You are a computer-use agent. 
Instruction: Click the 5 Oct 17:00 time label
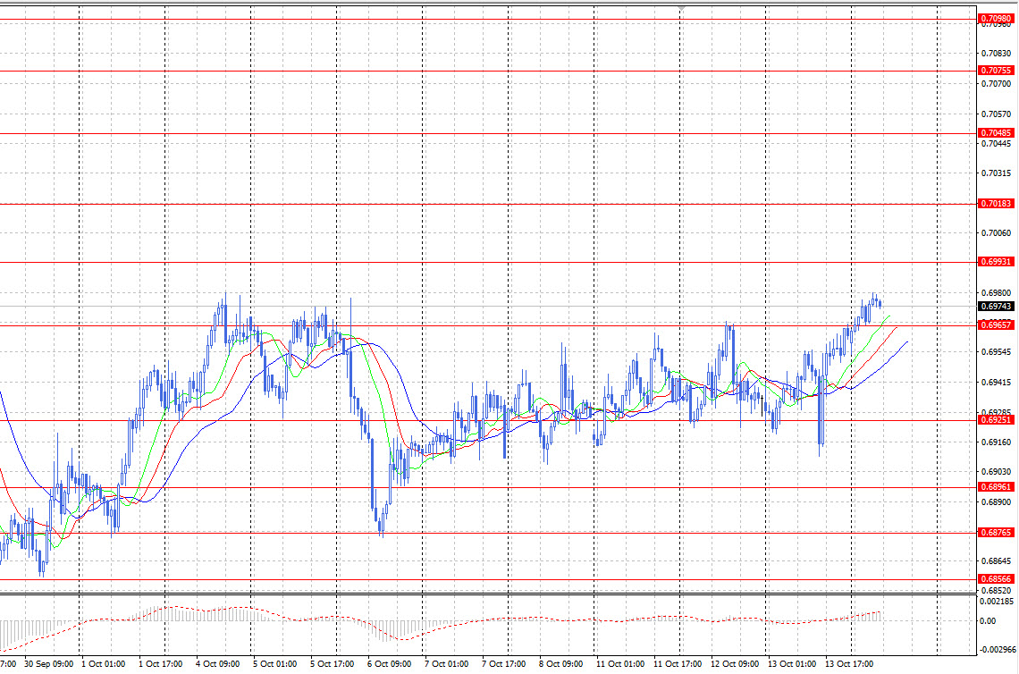click(x=333, y=664)
